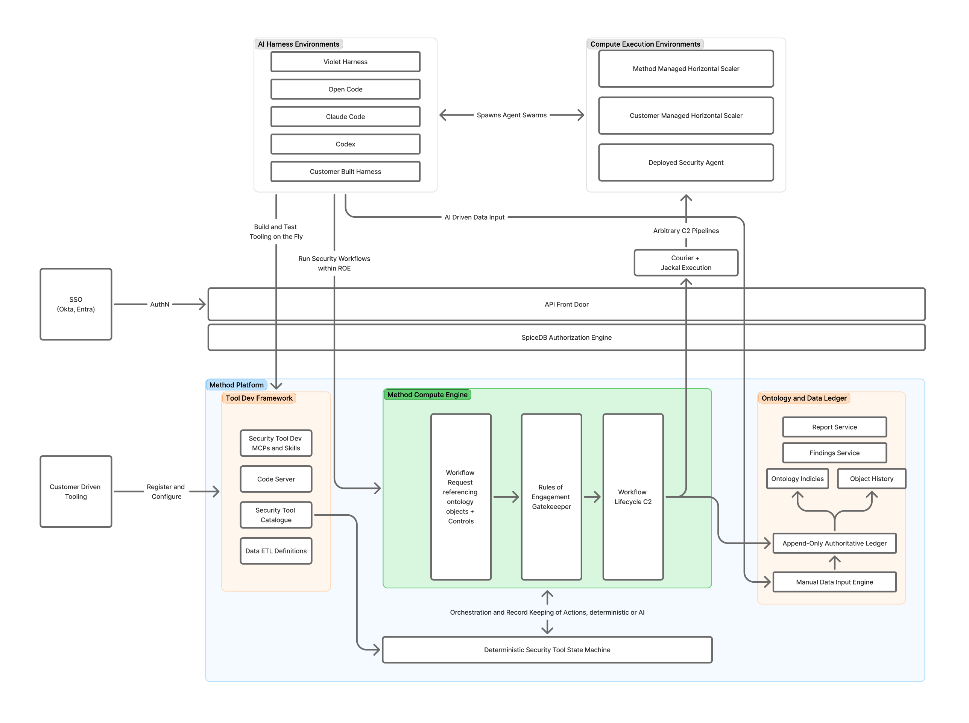Image resolution: width=969 pixels, height=723 pixels.
Task: Select the Customer Driven Tooling box
Action: (x=76, y=492)
